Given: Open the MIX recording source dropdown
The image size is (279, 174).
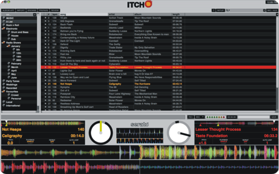Looking at the screenshot, I should (x=199, y=117).
